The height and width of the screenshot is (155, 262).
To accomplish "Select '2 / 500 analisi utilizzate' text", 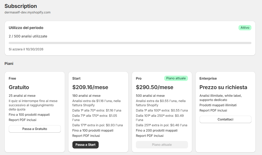I will (x=28, y=36).
